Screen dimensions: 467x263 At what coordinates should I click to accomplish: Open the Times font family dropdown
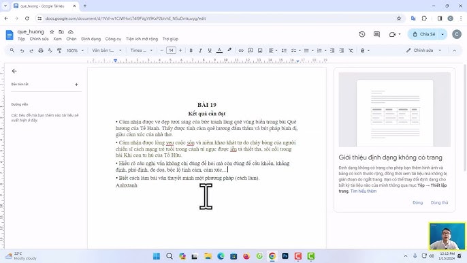[x=142, y=50]
